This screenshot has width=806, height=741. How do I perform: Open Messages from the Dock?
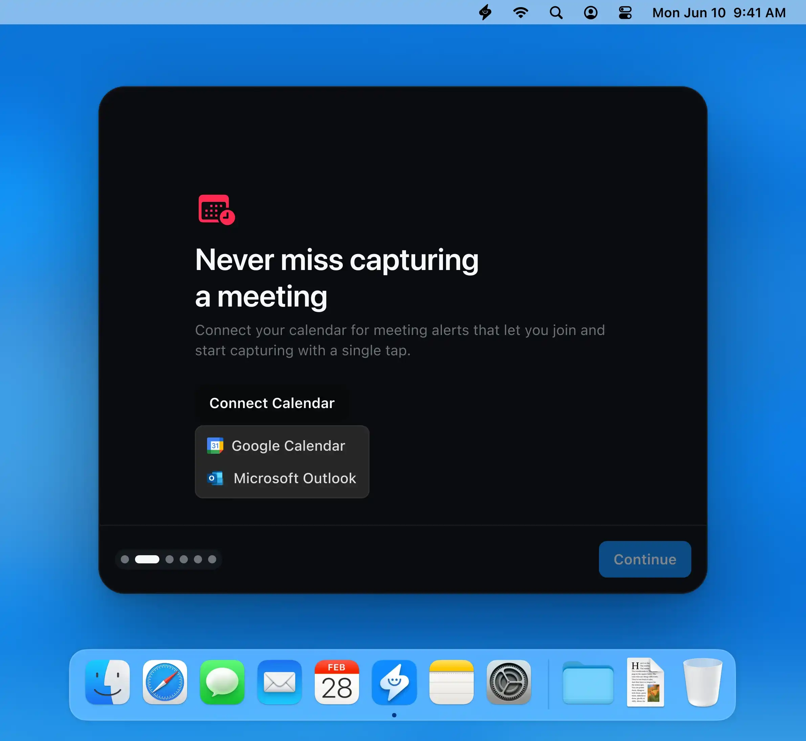click(222, 683)
